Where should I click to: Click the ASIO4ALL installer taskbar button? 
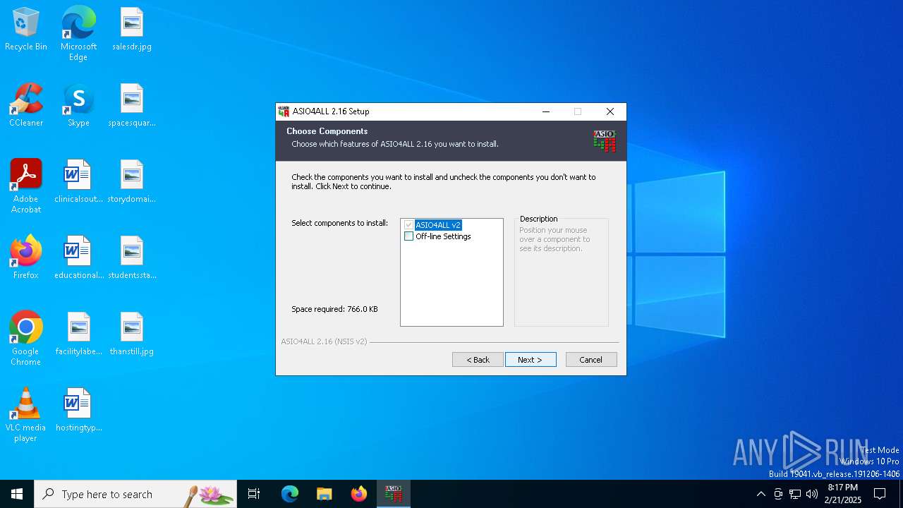click(393, 494)
